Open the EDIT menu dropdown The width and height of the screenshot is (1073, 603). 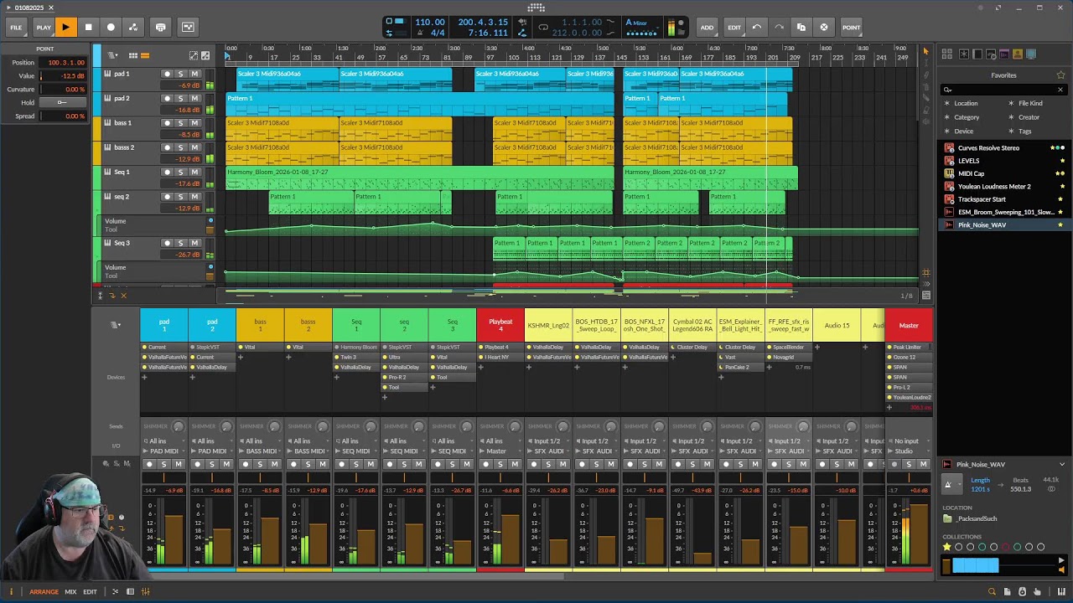[734, 27]
